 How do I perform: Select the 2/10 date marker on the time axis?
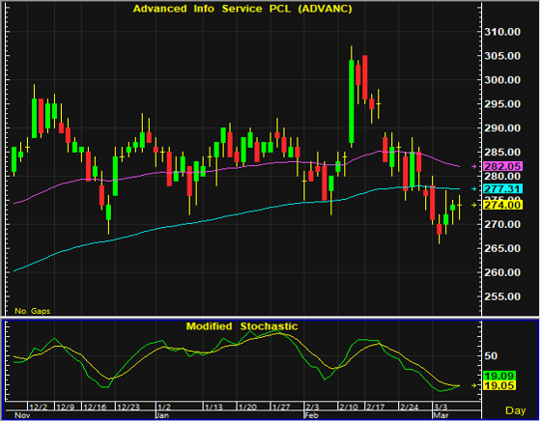click(x=348, y=407)
